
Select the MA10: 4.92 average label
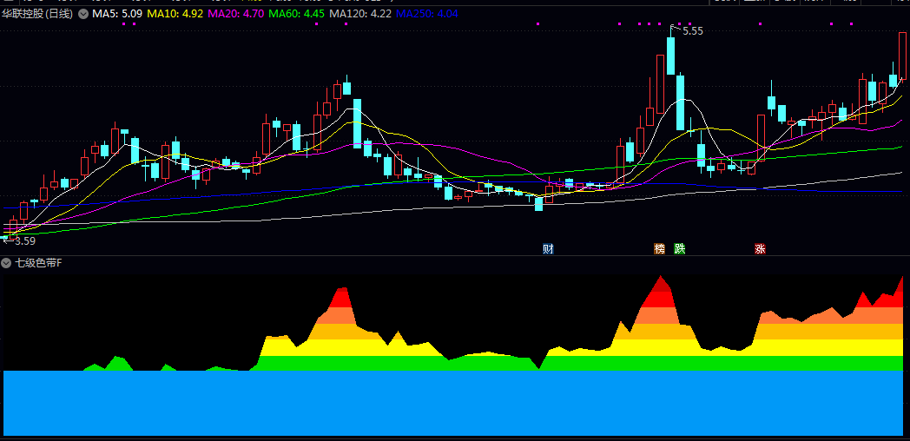point(175,14)
